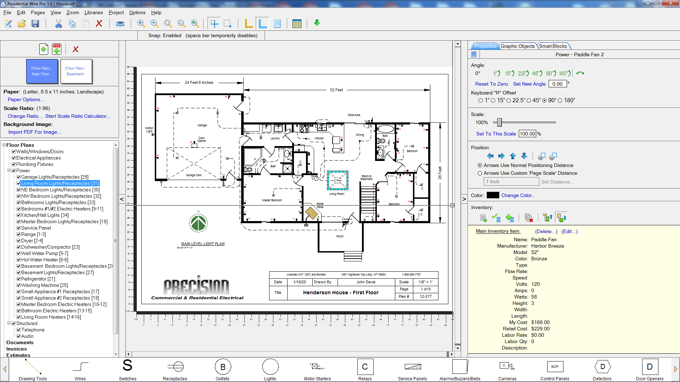Toggle the Telephone layer checkbox
This screenshot has height=382, width=680.
[x=18, y=330]
